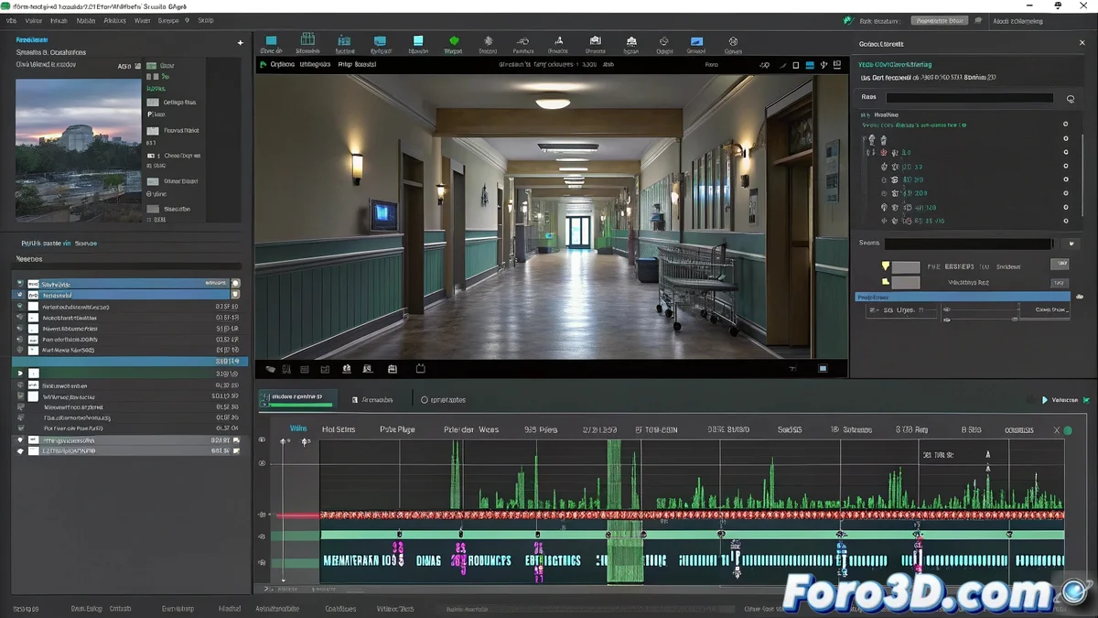The height and width of the screenshot is (618, 1098).
Task: Select the blue highlighted row in the right panel
Action: [x=963, y=297]
